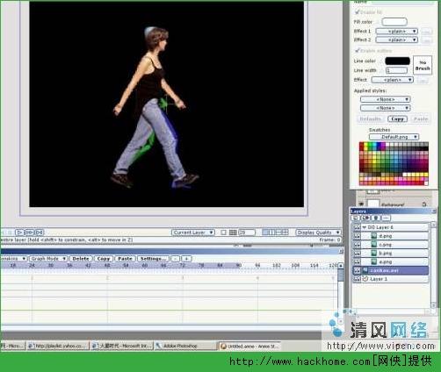Open the Swatches Default.png dropdown

tap(394, 137)
